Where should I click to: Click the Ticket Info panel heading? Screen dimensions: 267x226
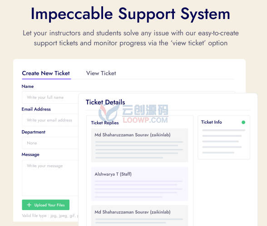click(x=211, y=122)
